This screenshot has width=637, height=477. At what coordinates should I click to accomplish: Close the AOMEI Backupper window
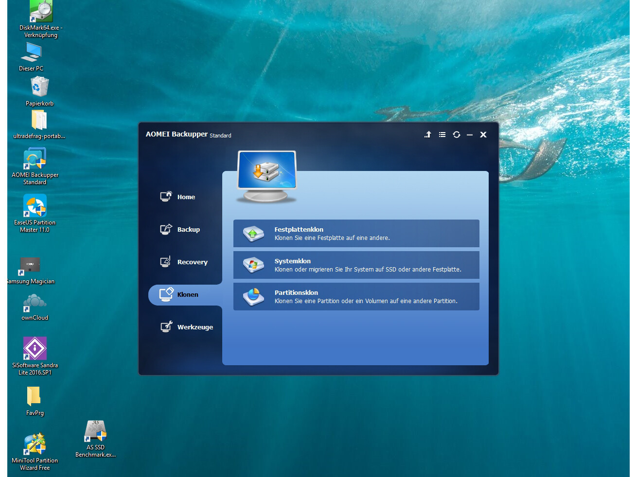point(483,135)
